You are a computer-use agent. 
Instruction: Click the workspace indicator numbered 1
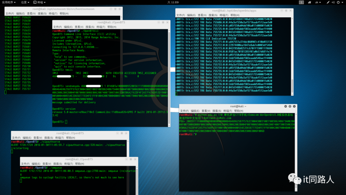[301, 2]
